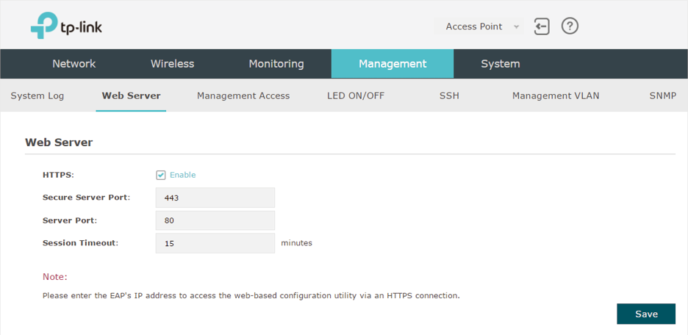
Task: Open the SSH subtab
Action: [449, 96]
